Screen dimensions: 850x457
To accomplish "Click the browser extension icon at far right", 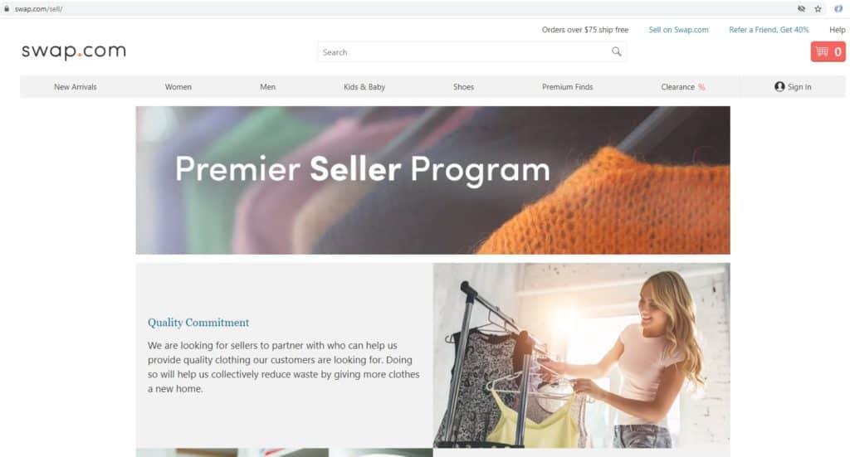I will pyautogui.click(x=838, y=8).
